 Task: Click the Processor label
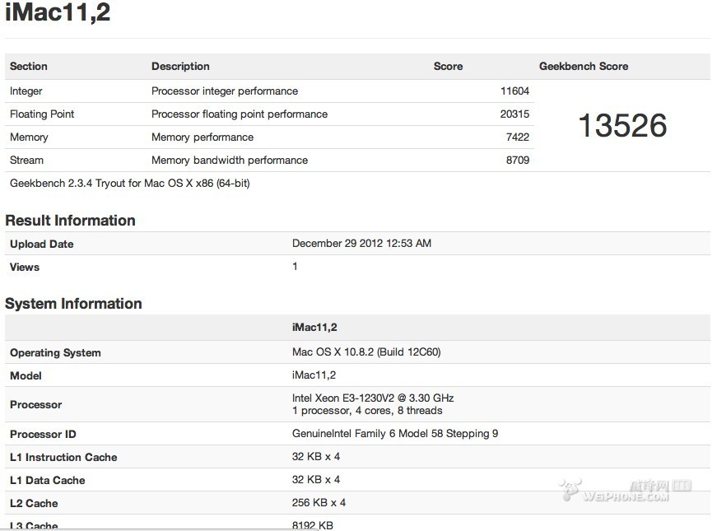[x=35, y=405]
